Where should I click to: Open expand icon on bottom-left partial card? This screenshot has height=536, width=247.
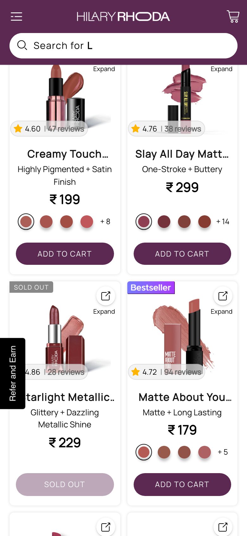(x=105, y=527)
